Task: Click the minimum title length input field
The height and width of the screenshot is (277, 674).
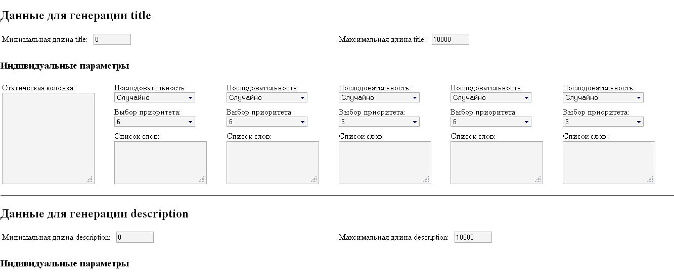Action: click(x=112, y=39)
